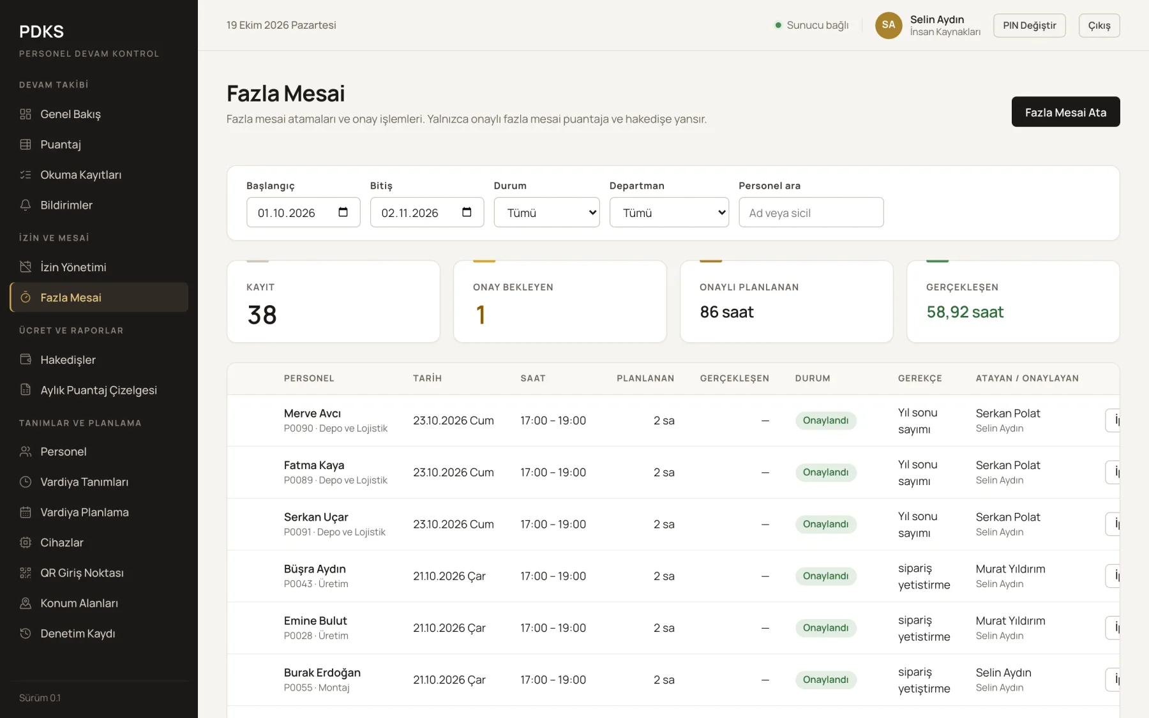
Task: Click the Bildirimler bell icon
Action: click(26, 205)
